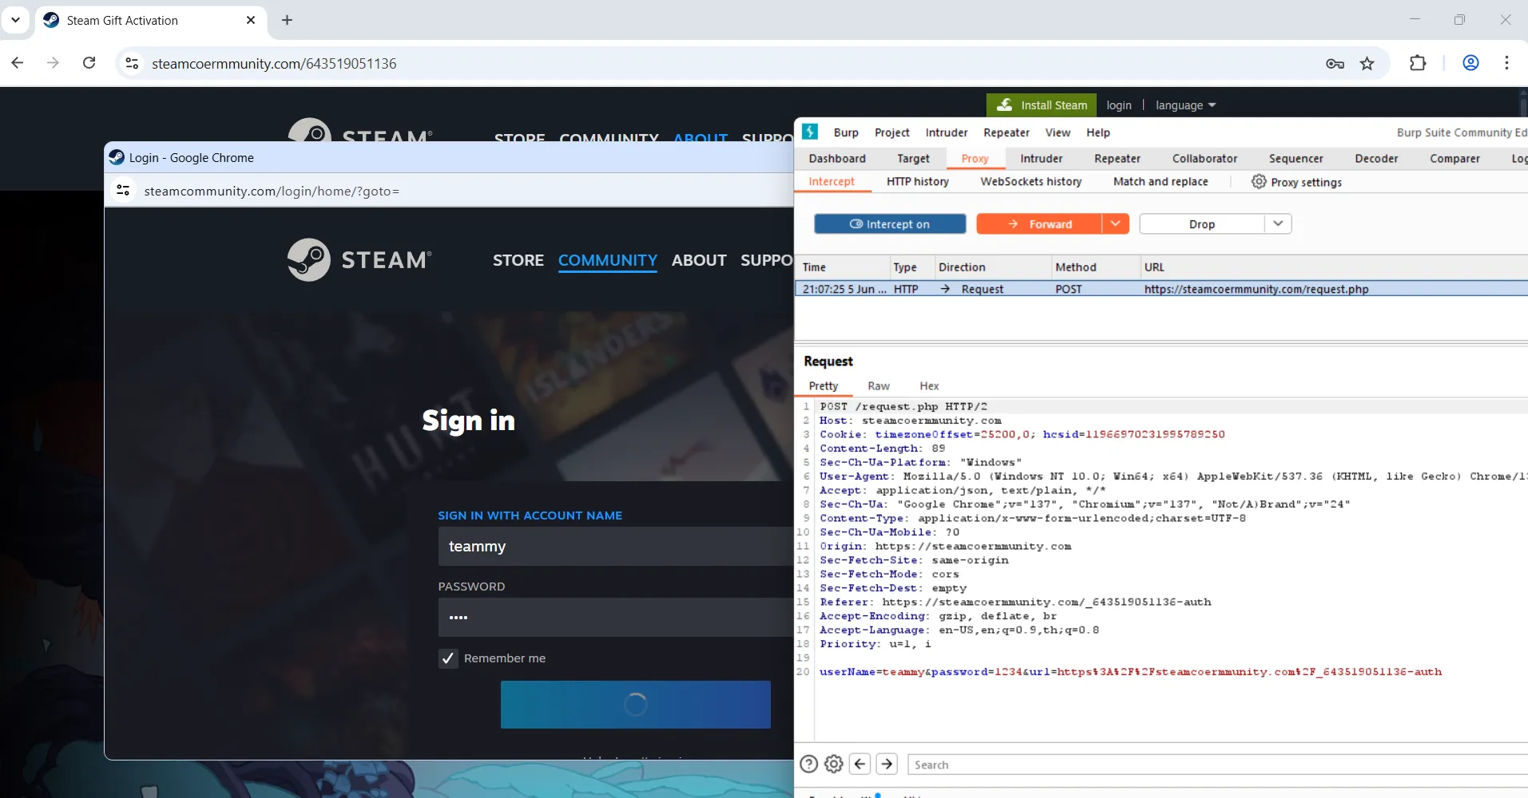The image size is (1528, 798).
Task: Open the Chrome profile icon
Action: click(x=1470, y=63)
